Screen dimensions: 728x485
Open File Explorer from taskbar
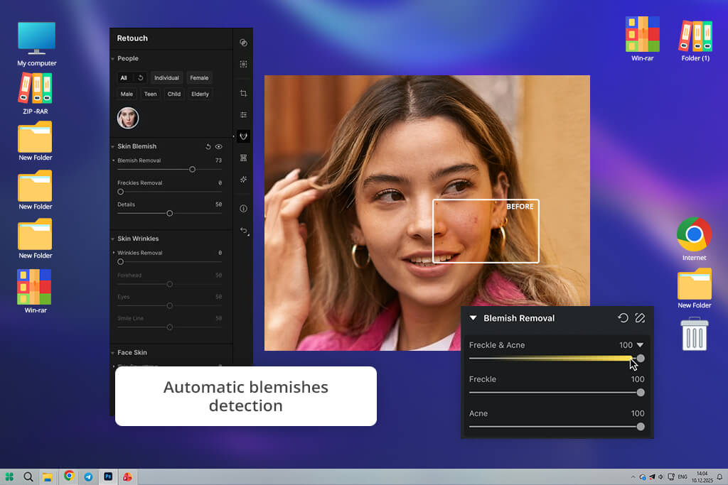coord(48,477)
